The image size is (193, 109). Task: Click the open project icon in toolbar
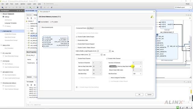[x=2, y=7]
